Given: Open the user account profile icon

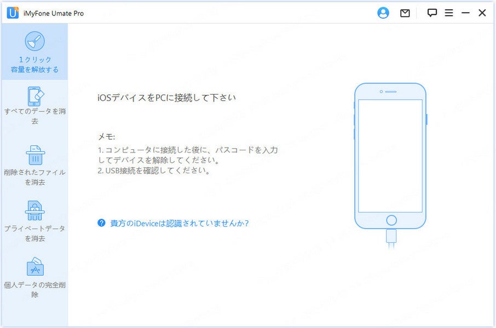Looking at the screenshot, I should tap(383, 13).
